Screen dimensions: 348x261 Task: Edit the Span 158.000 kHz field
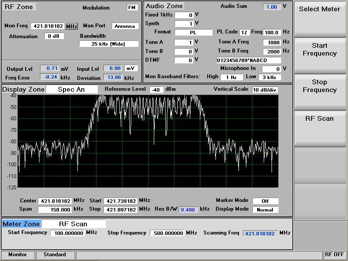tap(55, 209)
